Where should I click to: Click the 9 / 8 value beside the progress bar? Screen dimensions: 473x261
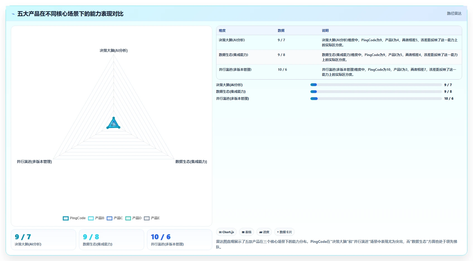tap(448, 92)
